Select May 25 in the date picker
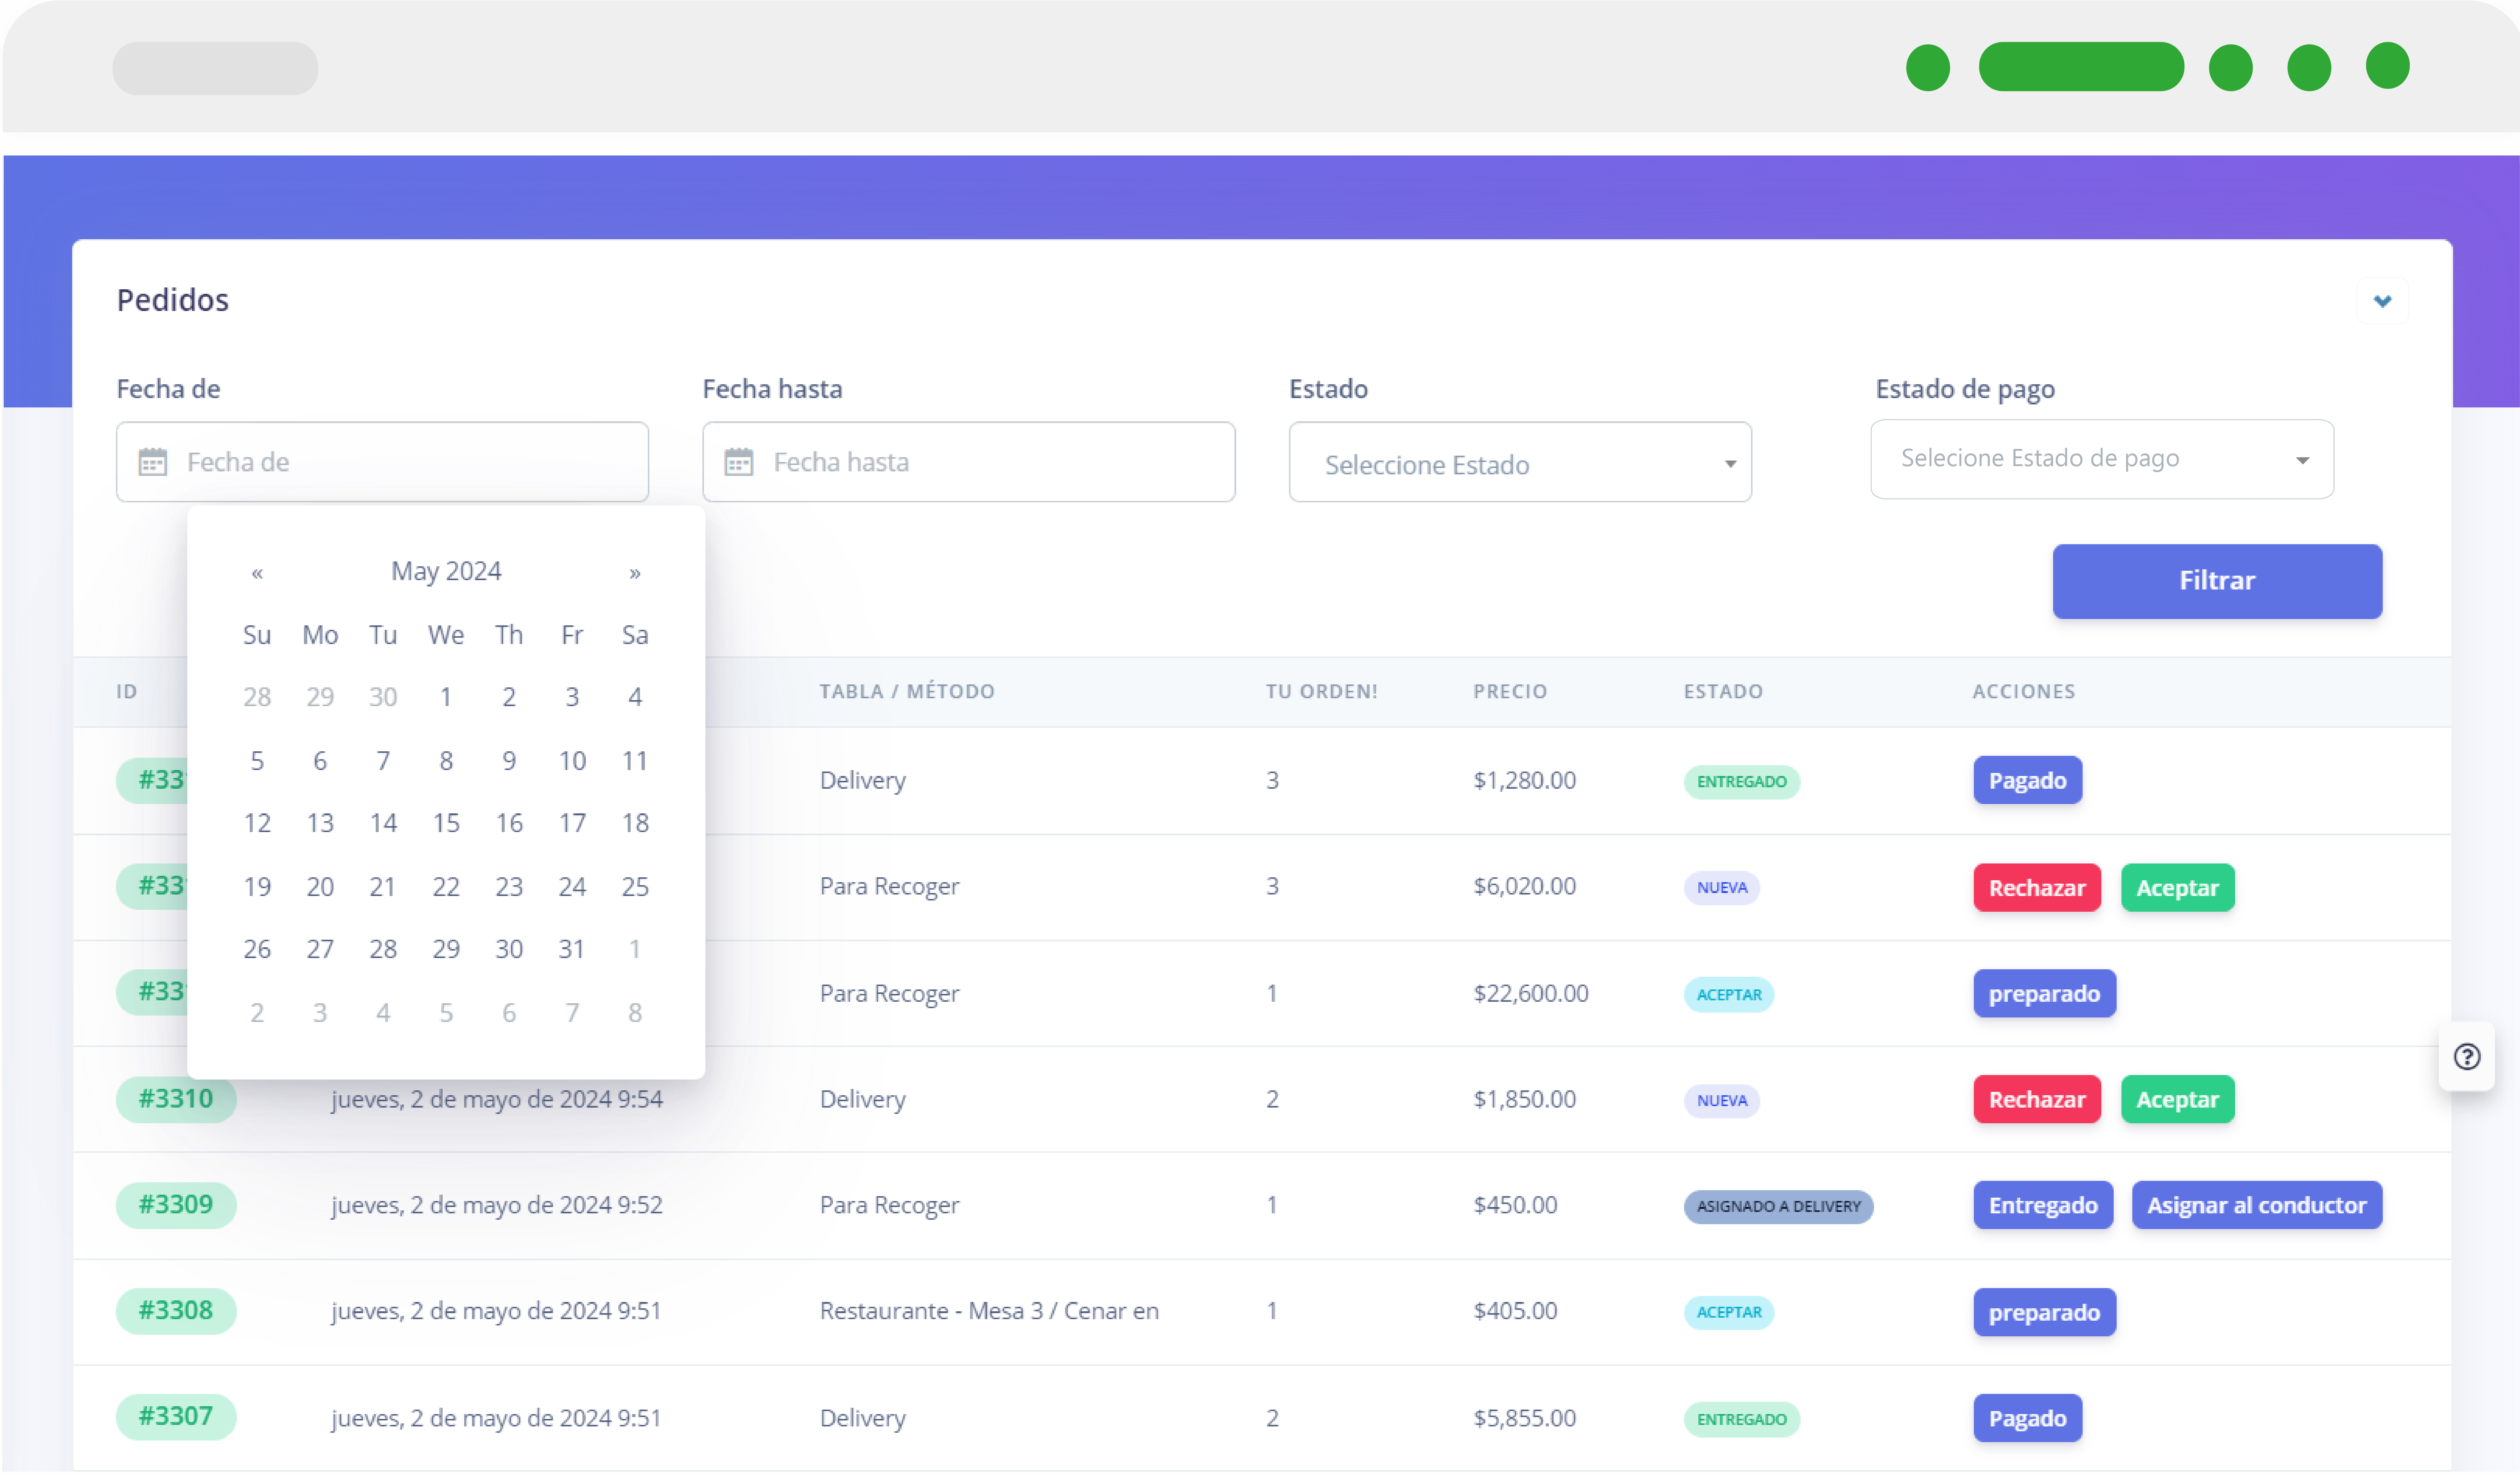The width and height of the screenshot is (2520, 1475). pos(635,887)
